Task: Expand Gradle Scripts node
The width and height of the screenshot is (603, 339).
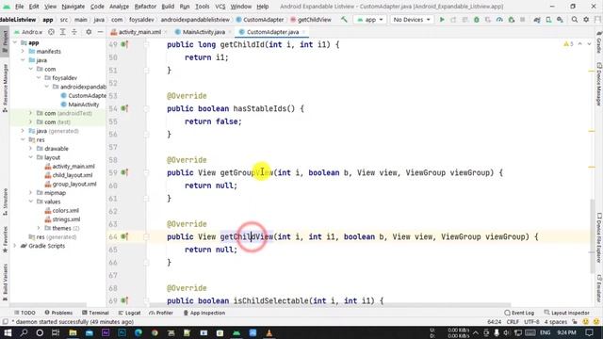Action: (15, 246)
